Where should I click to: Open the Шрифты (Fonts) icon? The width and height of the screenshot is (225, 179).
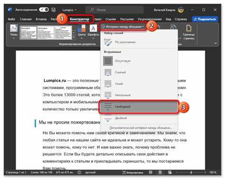point(93,32)
